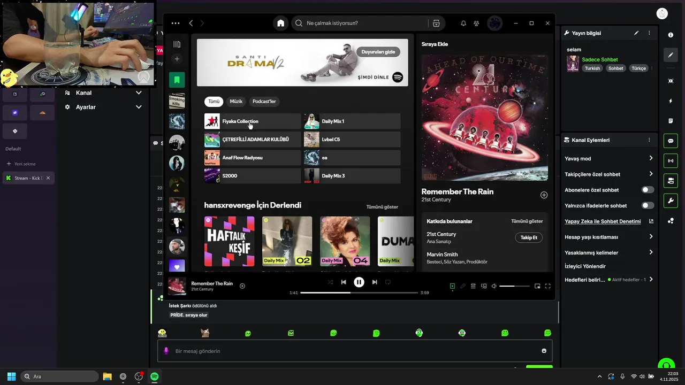The image size is (685, 385).
Task: Expand Hesap yaşı kısıtlaması setting
Action: click(x=609, y=237)
